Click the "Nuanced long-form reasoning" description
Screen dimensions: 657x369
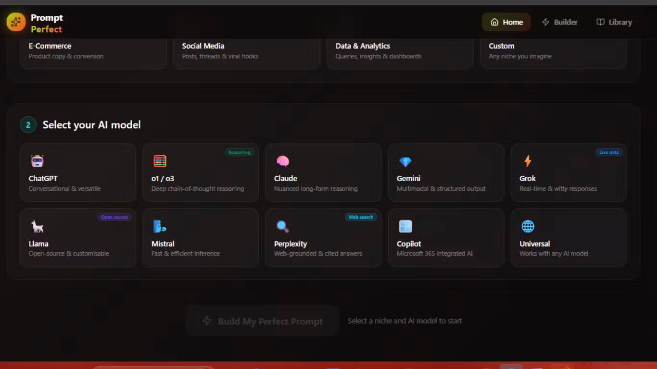coord(316,189)
